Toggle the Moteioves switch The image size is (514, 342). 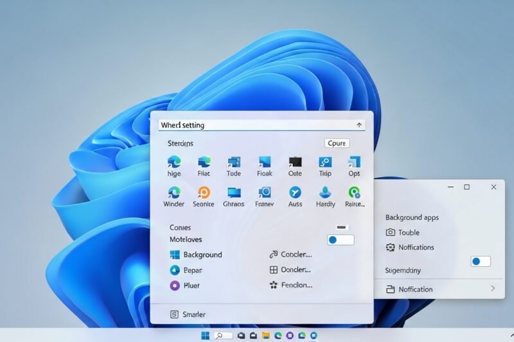point(341,240)
